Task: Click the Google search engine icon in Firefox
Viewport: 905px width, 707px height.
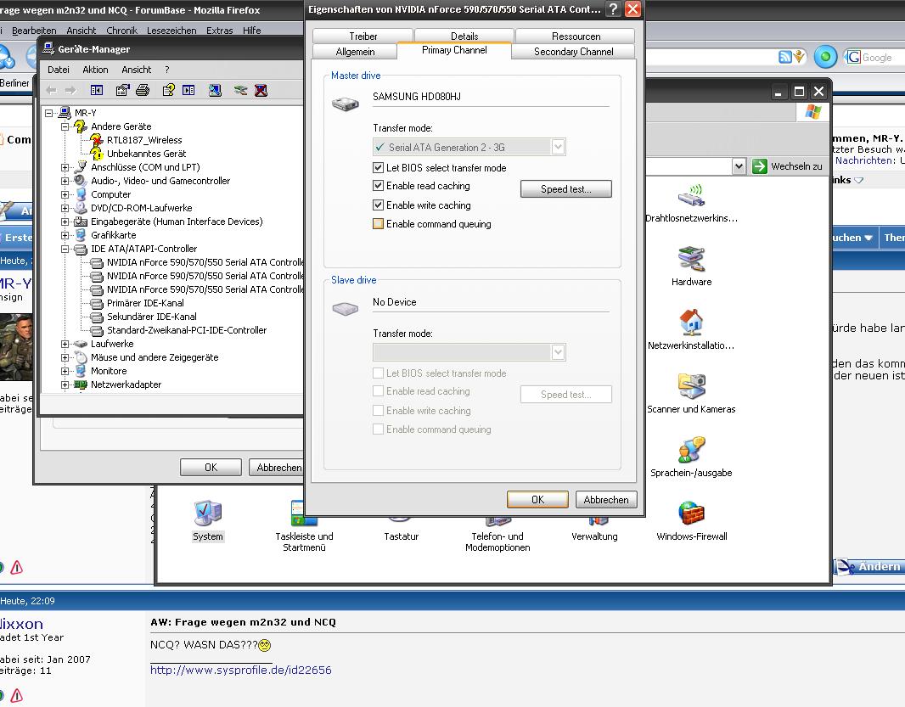Action: (x=853, y=57)
